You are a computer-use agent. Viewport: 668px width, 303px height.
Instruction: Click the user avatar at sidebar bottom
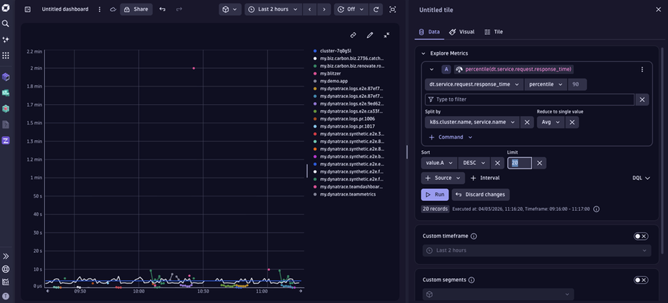point(5,296)
